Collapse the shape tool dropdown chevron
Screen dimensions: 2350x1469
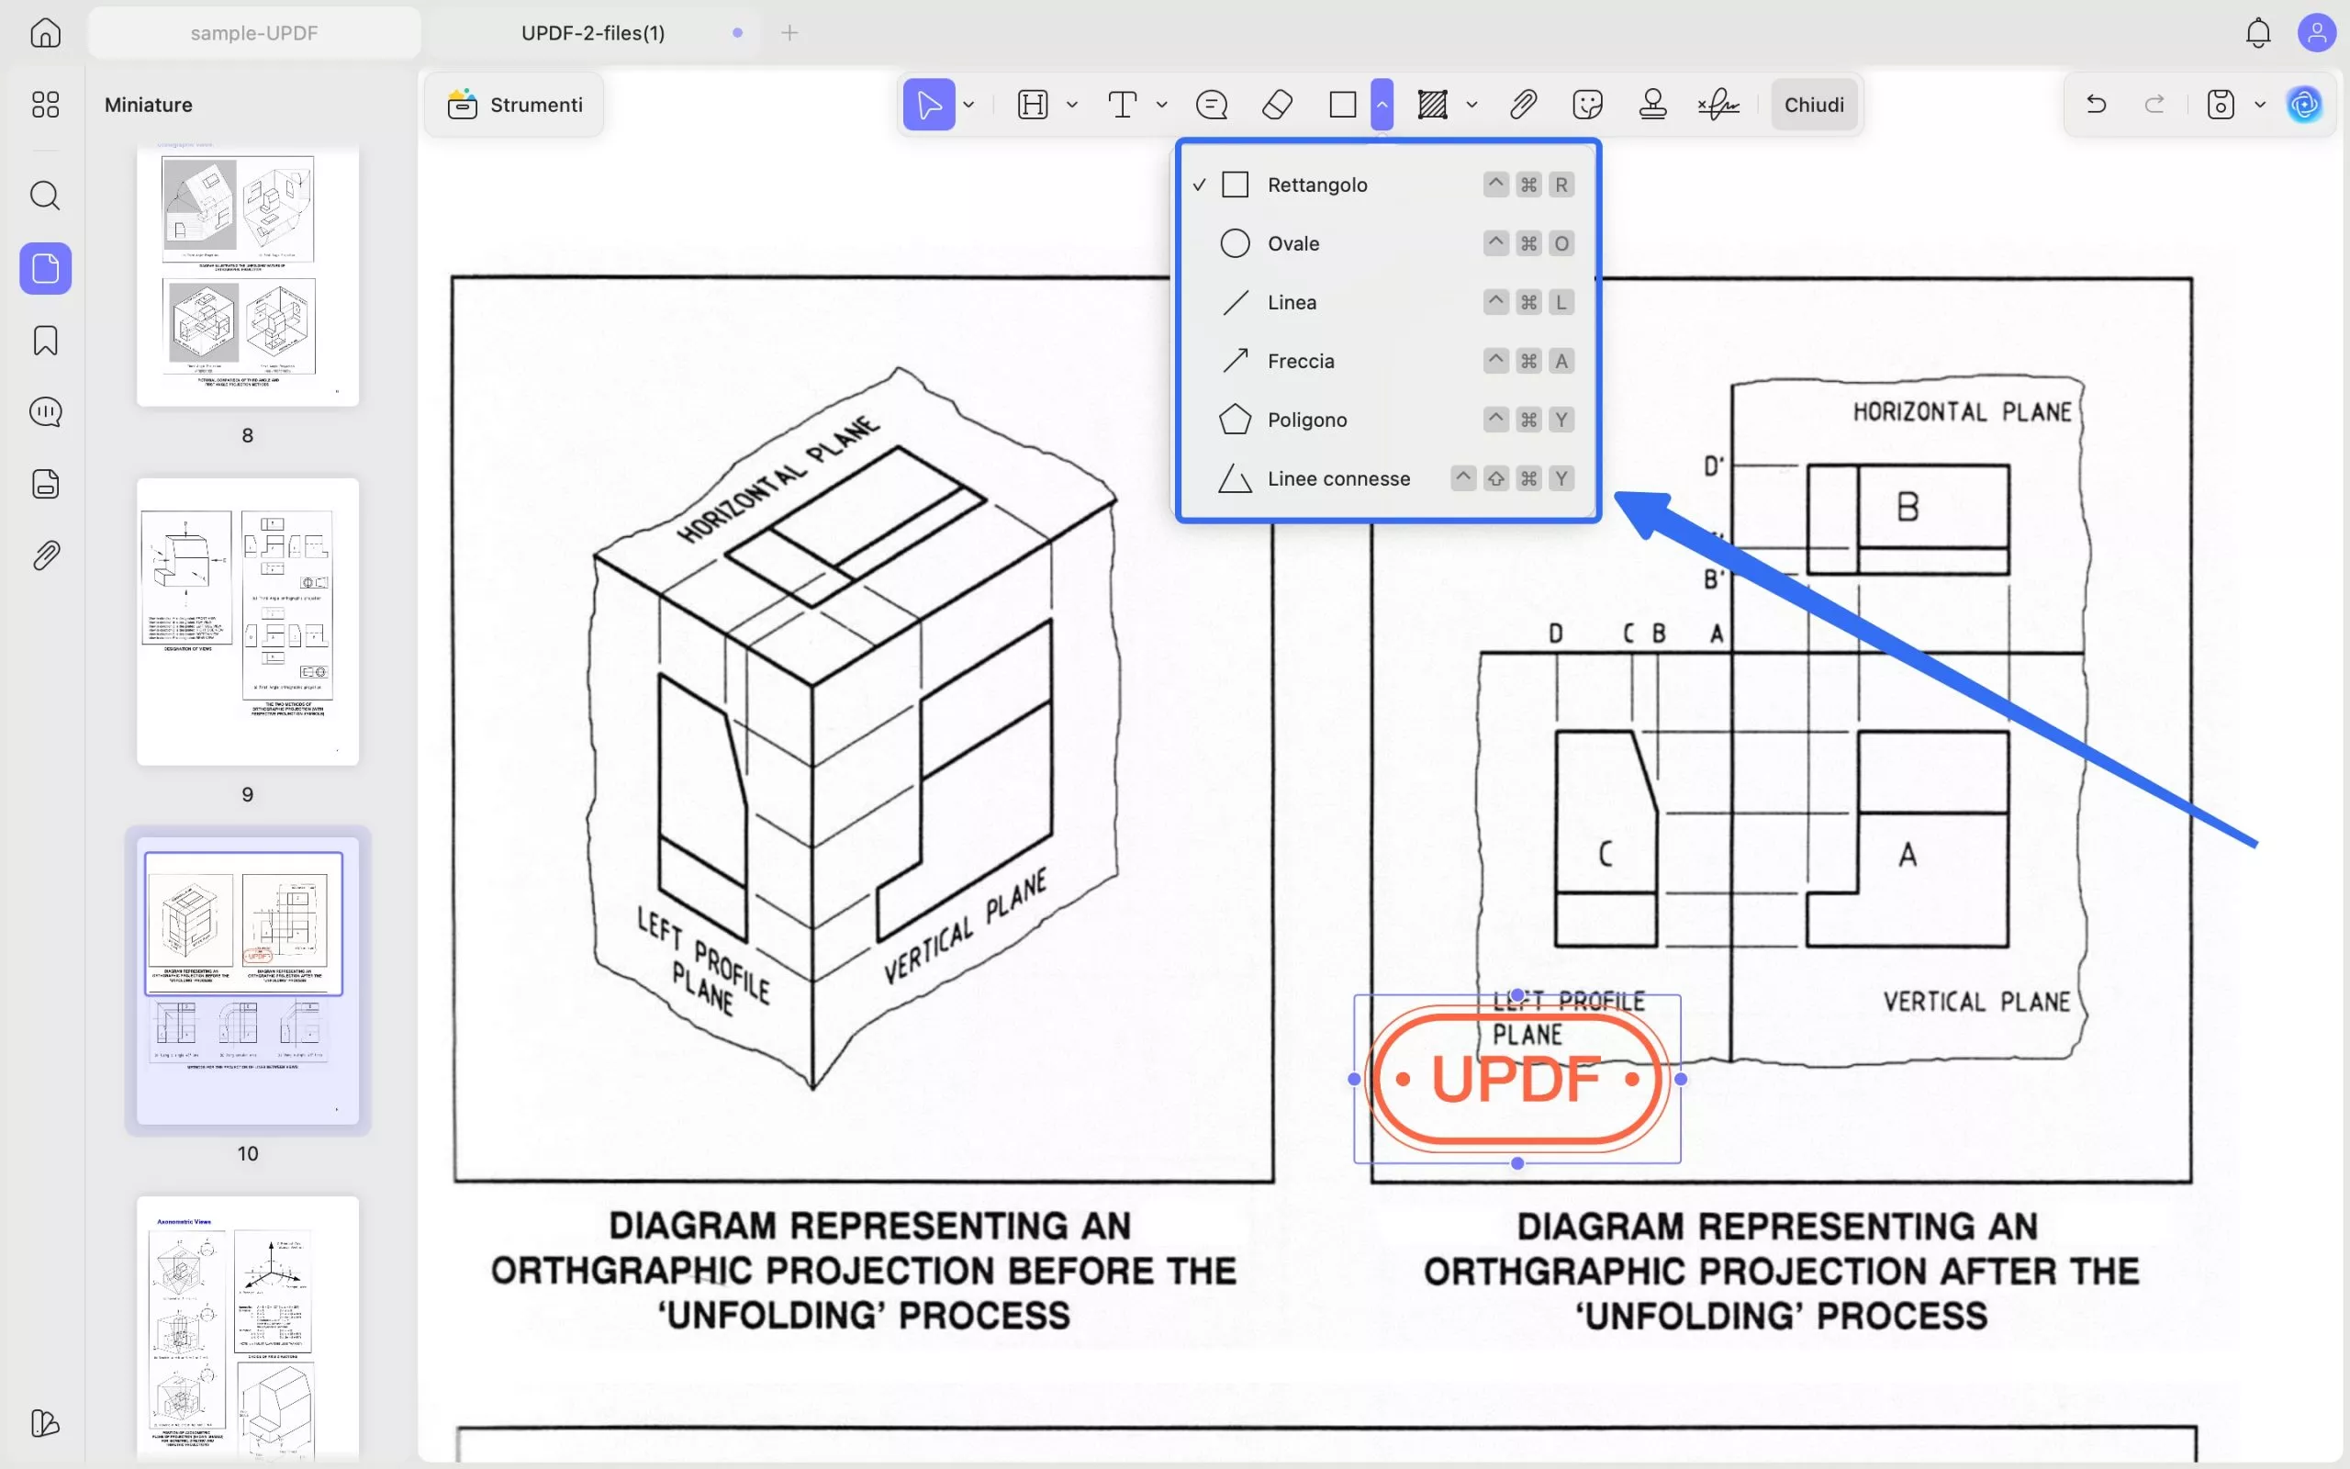[1381, 104]
